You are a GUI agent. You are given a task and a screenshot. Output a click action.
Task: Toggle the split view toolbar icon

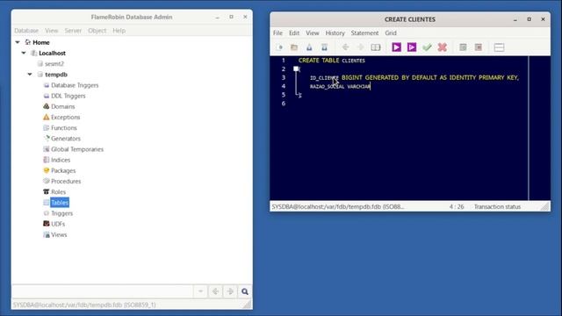click(x=499, y=47)
